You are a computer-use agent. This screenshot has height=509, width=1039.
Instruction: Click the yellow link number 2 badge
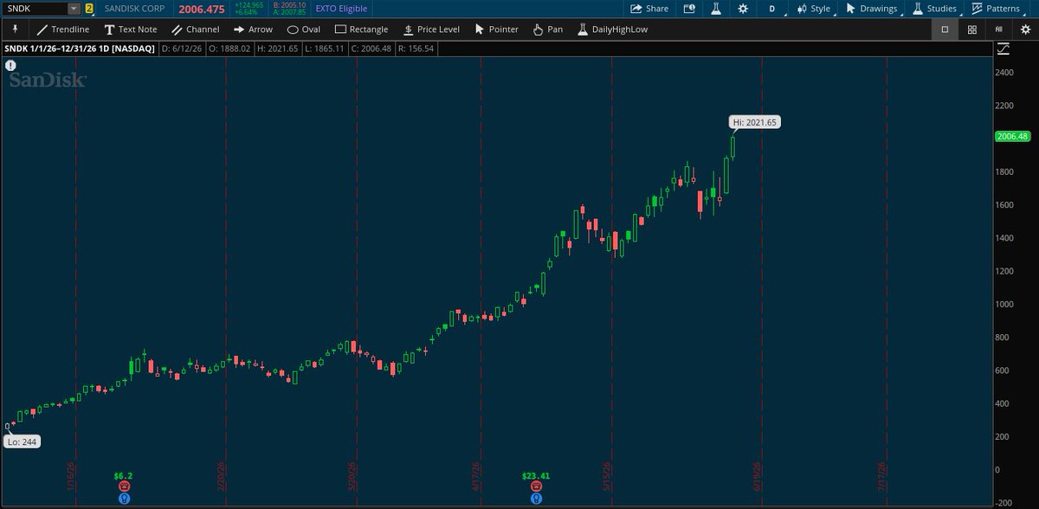click(x=88, y=9)
